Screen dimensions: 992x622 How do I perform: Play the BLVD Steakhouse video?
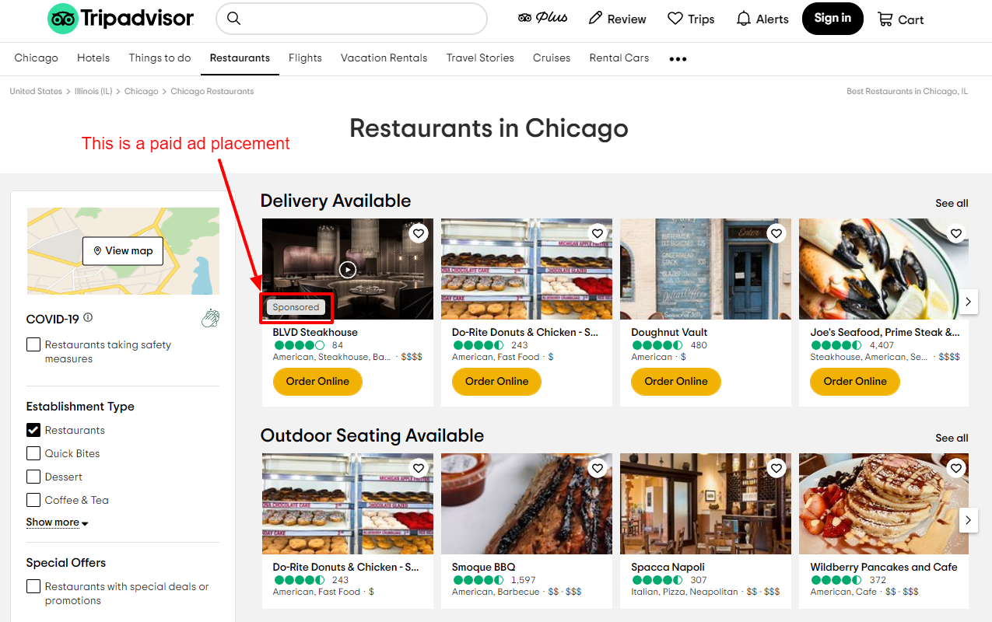pyautogui.click(x=348, y=269)
